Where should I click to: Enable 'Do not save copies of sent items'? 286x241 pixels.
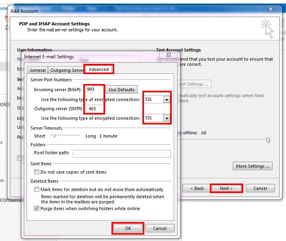tap(37, 172)
